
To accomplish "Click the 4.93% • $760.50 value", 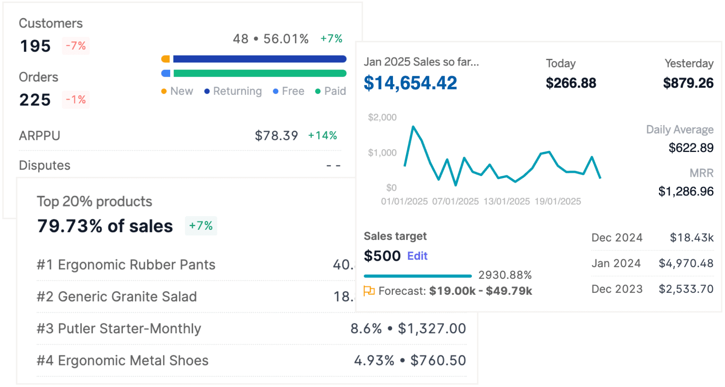I will click(410, 361).
